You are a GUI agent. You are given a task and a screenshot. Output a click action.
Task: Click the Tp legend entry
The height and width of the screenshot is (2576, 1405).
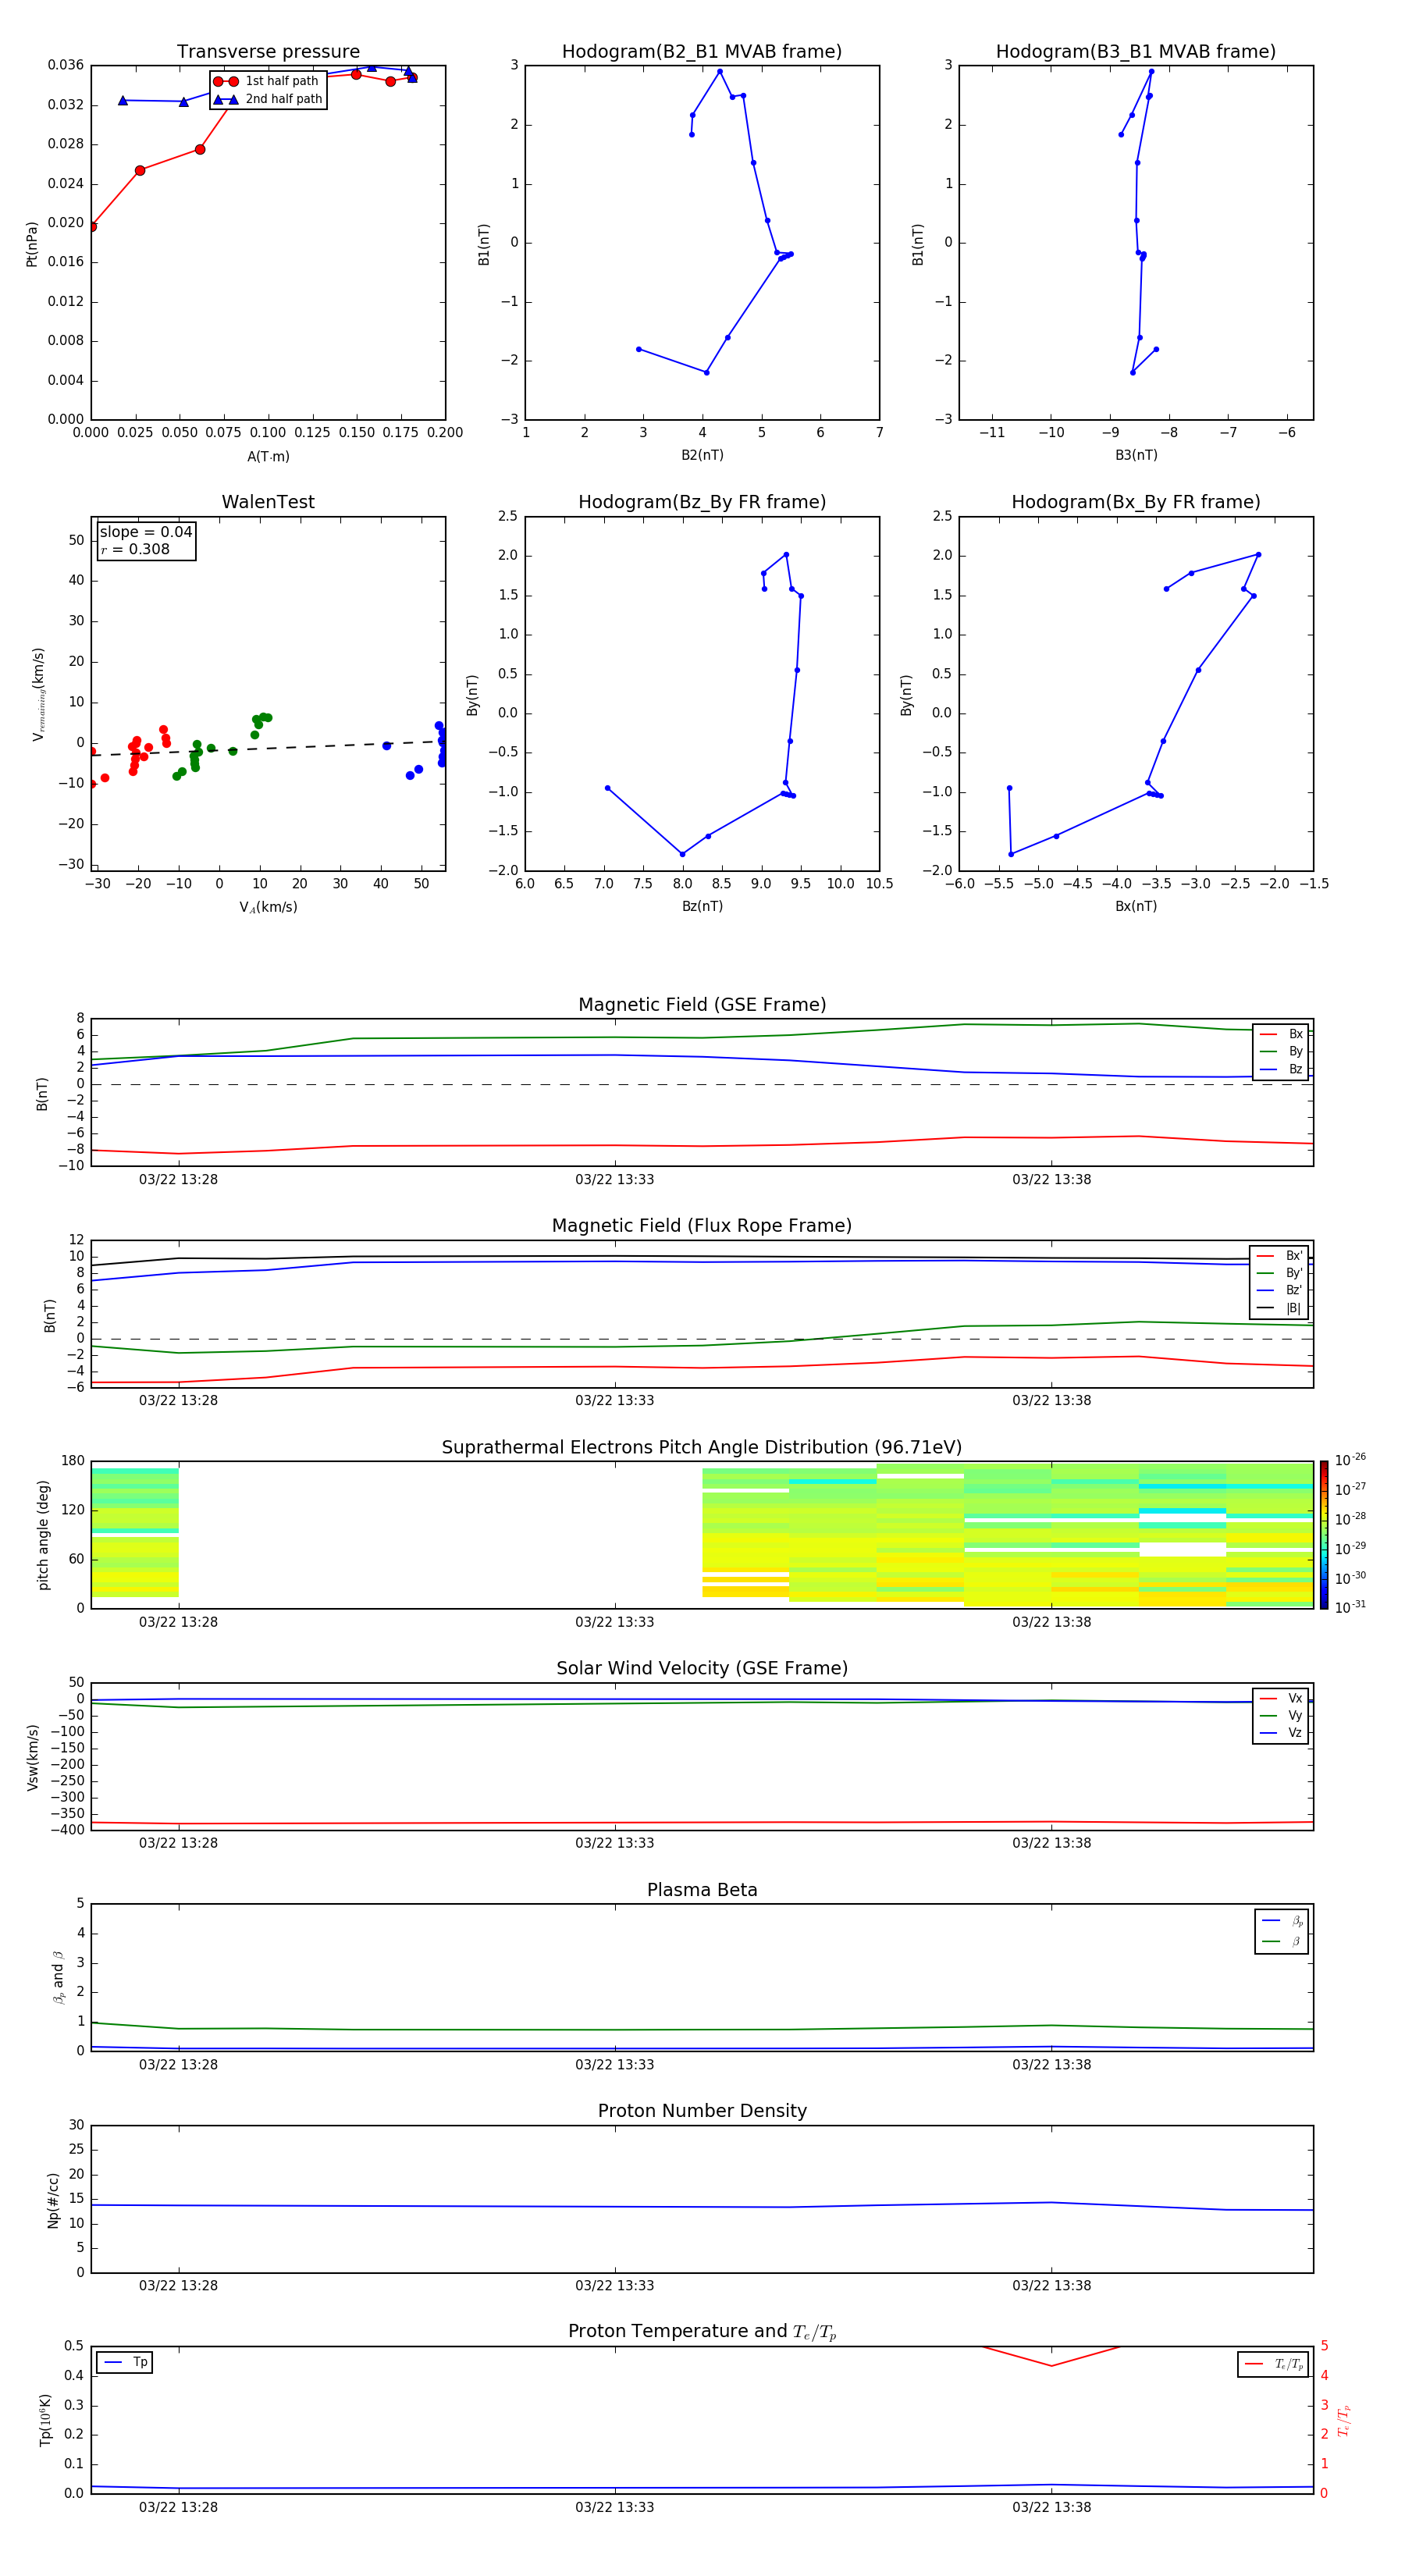125,2363
